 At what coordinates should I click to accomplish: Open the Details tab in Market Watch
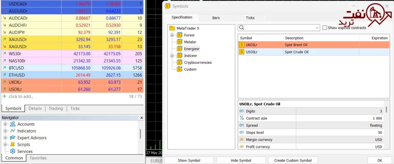(x=35, y=108)
